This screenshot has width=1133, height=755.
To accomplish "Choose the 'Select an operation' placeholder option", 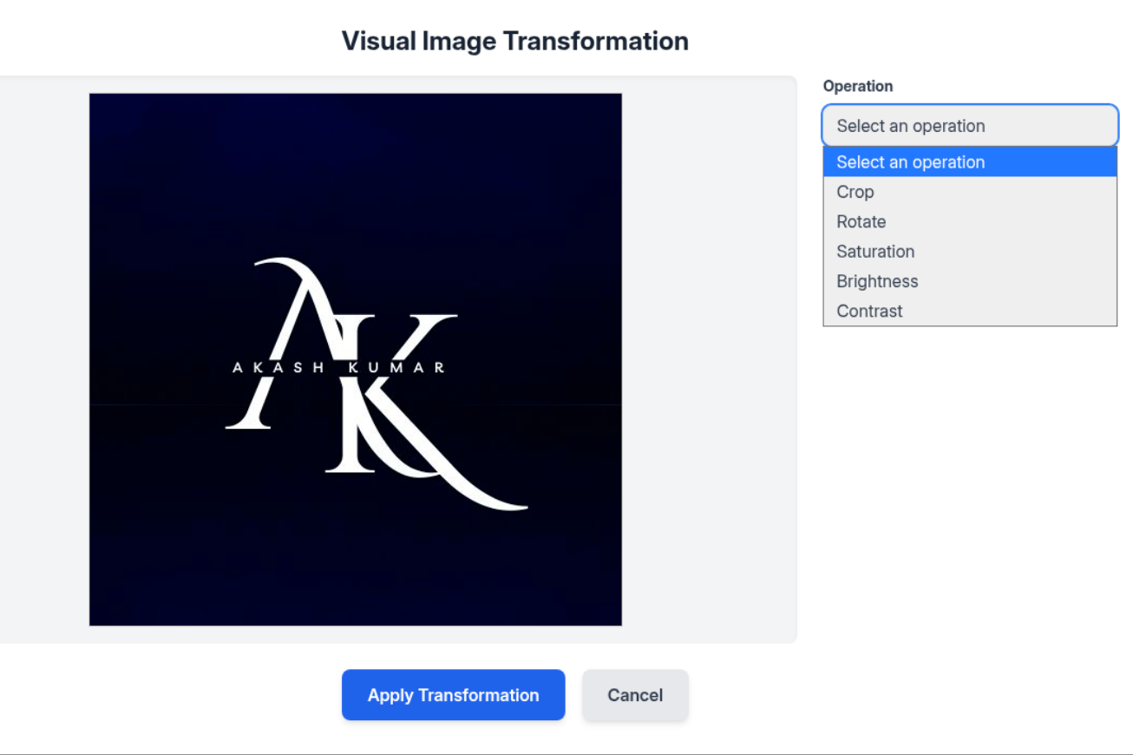I will (970, 162).
